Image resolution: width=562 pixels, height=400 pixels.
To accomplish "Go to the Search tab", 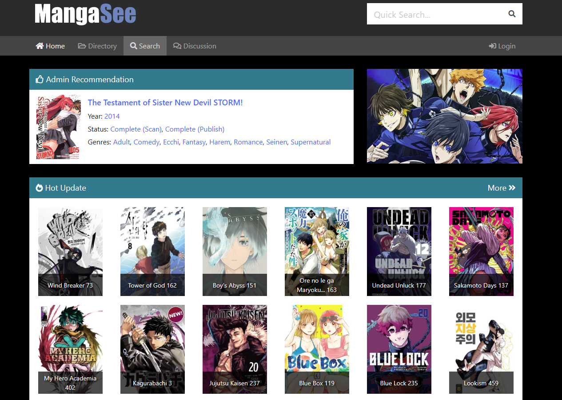I will click(x=145, y=46).
